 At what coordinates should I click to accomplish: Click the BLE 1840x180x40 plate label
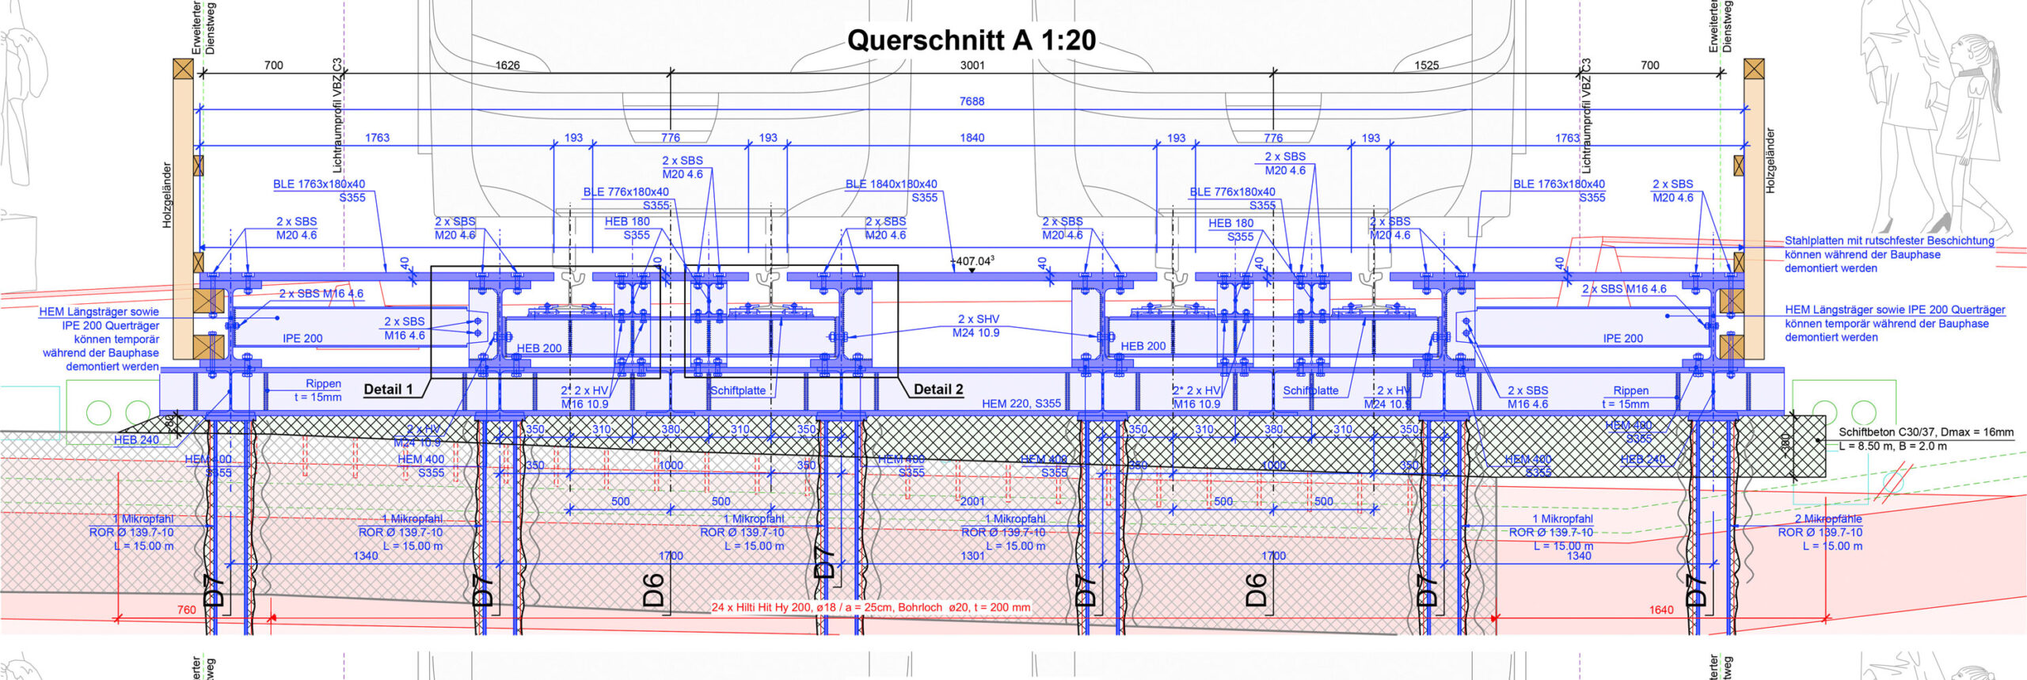891,184
